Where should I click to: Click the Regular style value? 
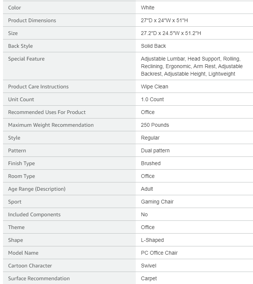(x=150, y=138)
